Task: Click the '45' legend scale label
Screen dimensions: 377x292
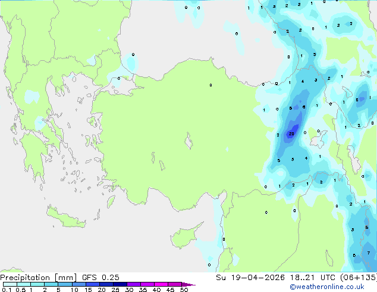Action: pyautogui.click(x=170, y=290)
